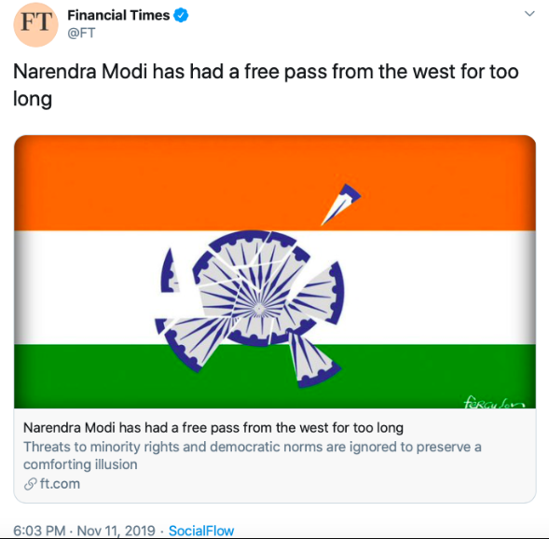Viewport: 549px width, 539px height.
Task: Open the ft.com domain link
Action: [60, 484]
